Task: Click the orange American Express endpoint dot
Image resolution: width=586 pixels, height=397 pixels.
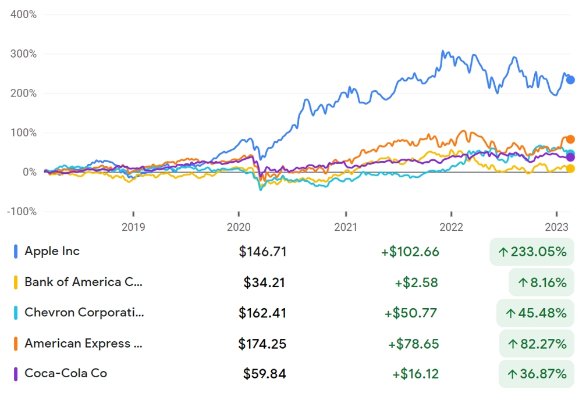Action: tap(570, 140)
